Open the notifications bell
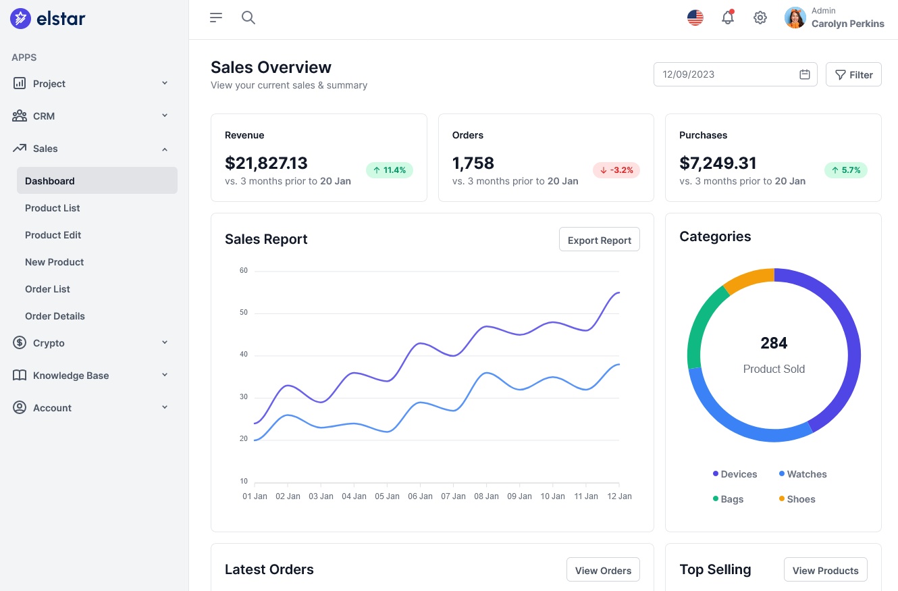Viewport: 898px width, 591px height. [728, 18]
